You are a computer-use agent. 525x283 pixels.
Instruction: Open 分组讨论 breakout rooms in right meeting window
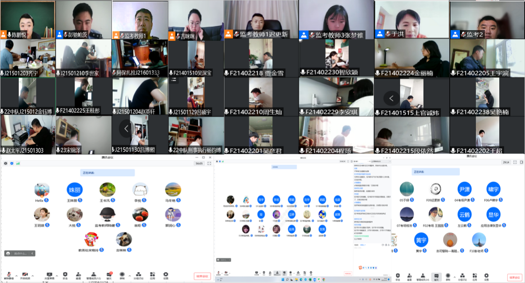tap(462, 276)
